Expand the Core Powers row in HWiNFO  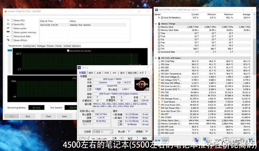159,102
